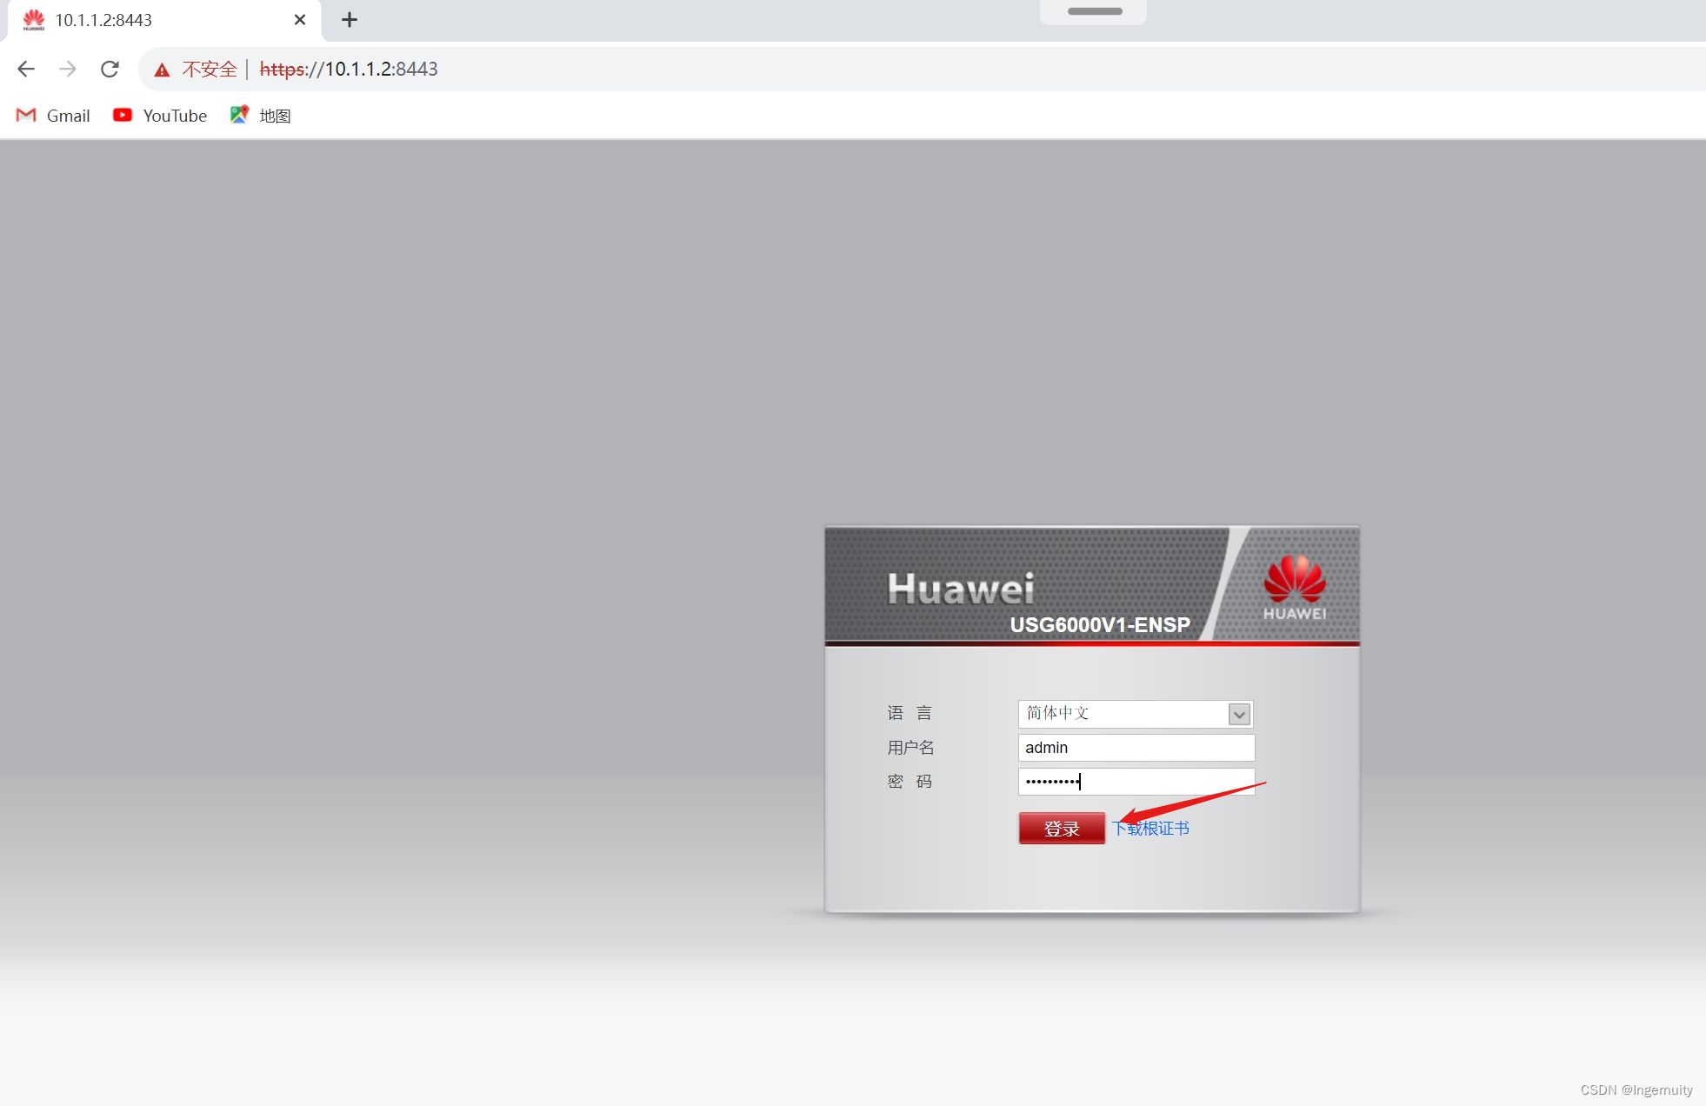Screen dimensions: 1706x1106
Task: Click the 用户名 username input field
Action: click(1134, 746)
